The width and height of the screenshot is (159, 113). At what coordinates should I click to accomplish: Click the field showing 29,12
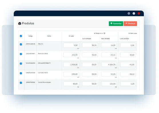[128, 74]
